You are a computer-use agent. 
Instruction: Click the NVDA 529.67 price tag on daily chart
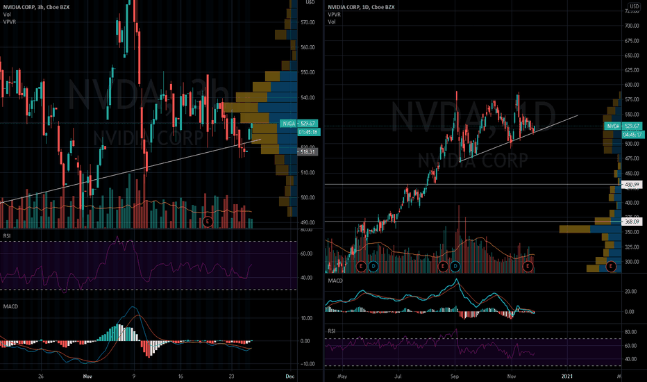622,126
